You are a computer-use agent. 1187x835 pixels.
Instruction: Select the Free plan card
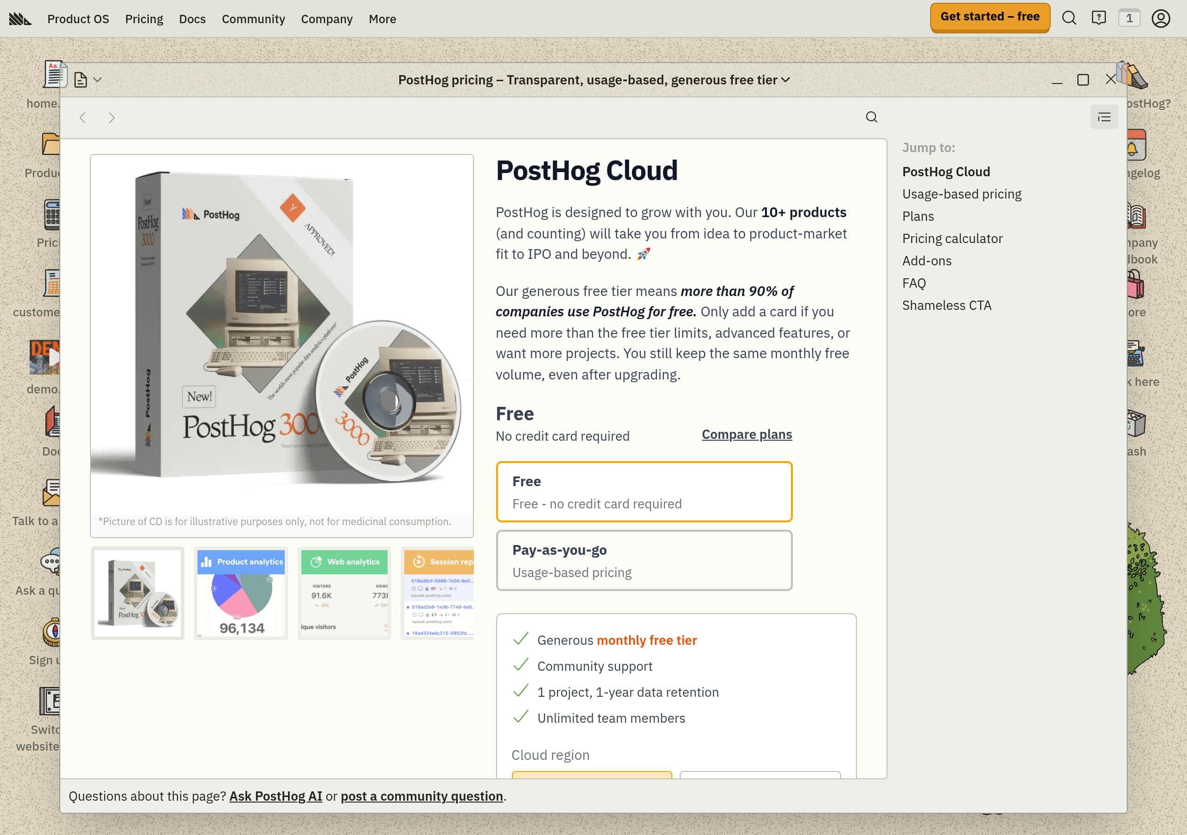(x=644, y=491)
